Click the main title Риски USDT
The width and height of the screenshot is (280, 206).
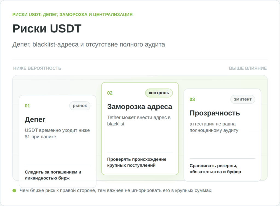47,28
